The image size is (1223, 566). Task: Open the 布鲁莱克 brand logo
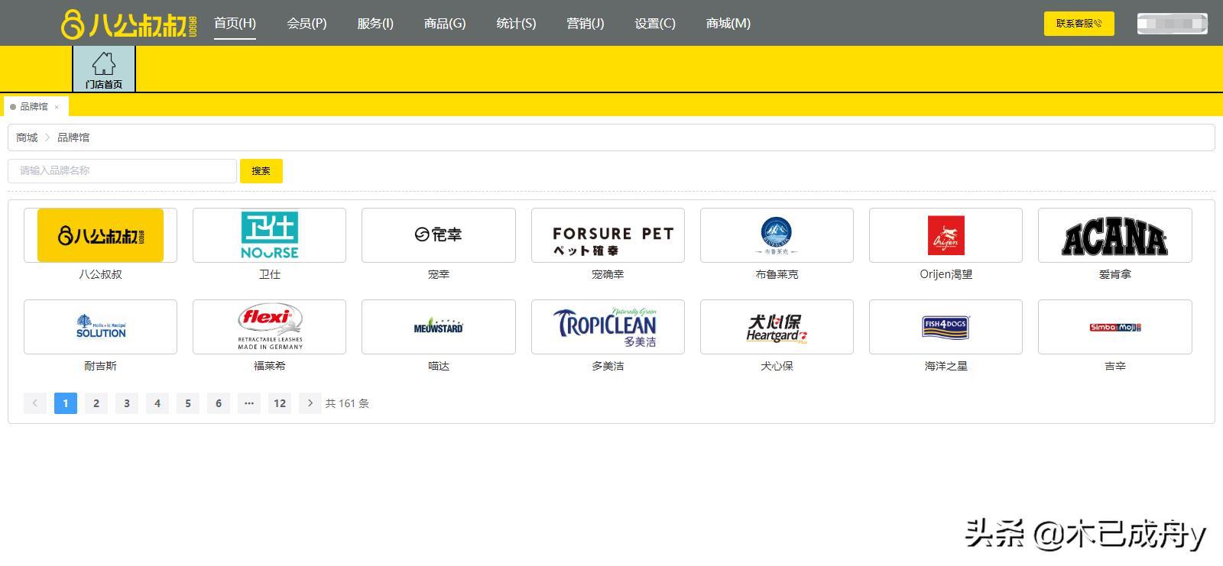click(777, 235)
